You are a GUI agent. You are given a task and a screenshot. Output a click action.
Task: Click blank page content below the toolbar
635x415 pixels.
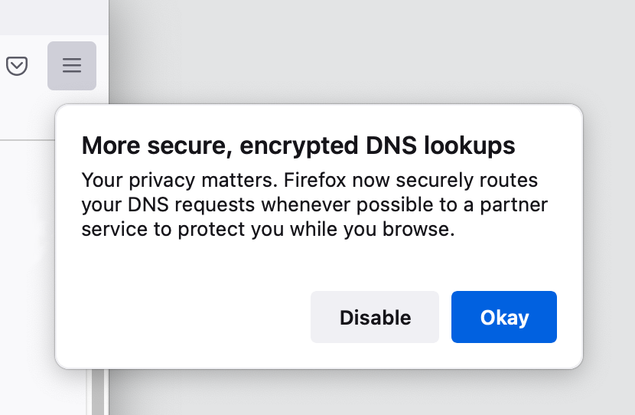pos(27,263)
